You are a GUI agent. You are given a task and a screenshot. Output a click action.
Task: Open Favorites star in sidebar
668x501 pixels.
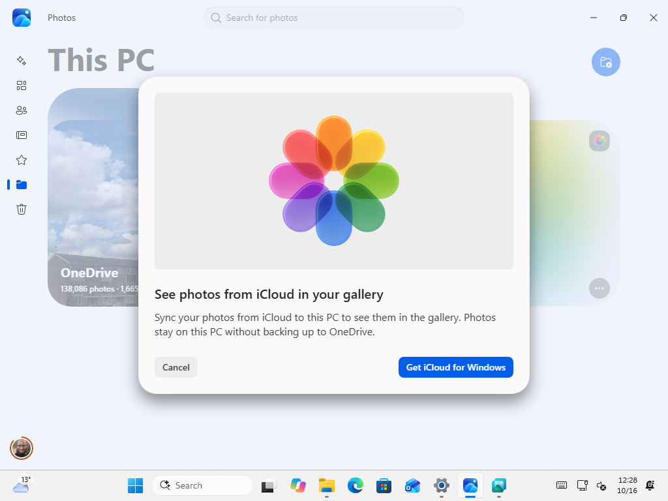(22, 160)
